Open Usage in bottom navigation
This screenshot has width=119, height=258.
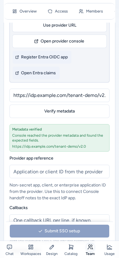coord(109,250)
